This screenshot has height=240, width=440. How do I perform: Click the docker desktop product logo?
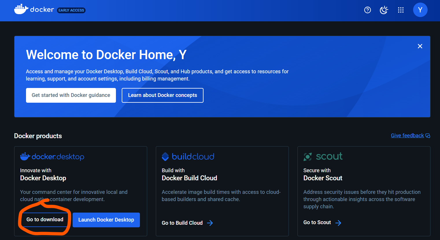(52, 157)
